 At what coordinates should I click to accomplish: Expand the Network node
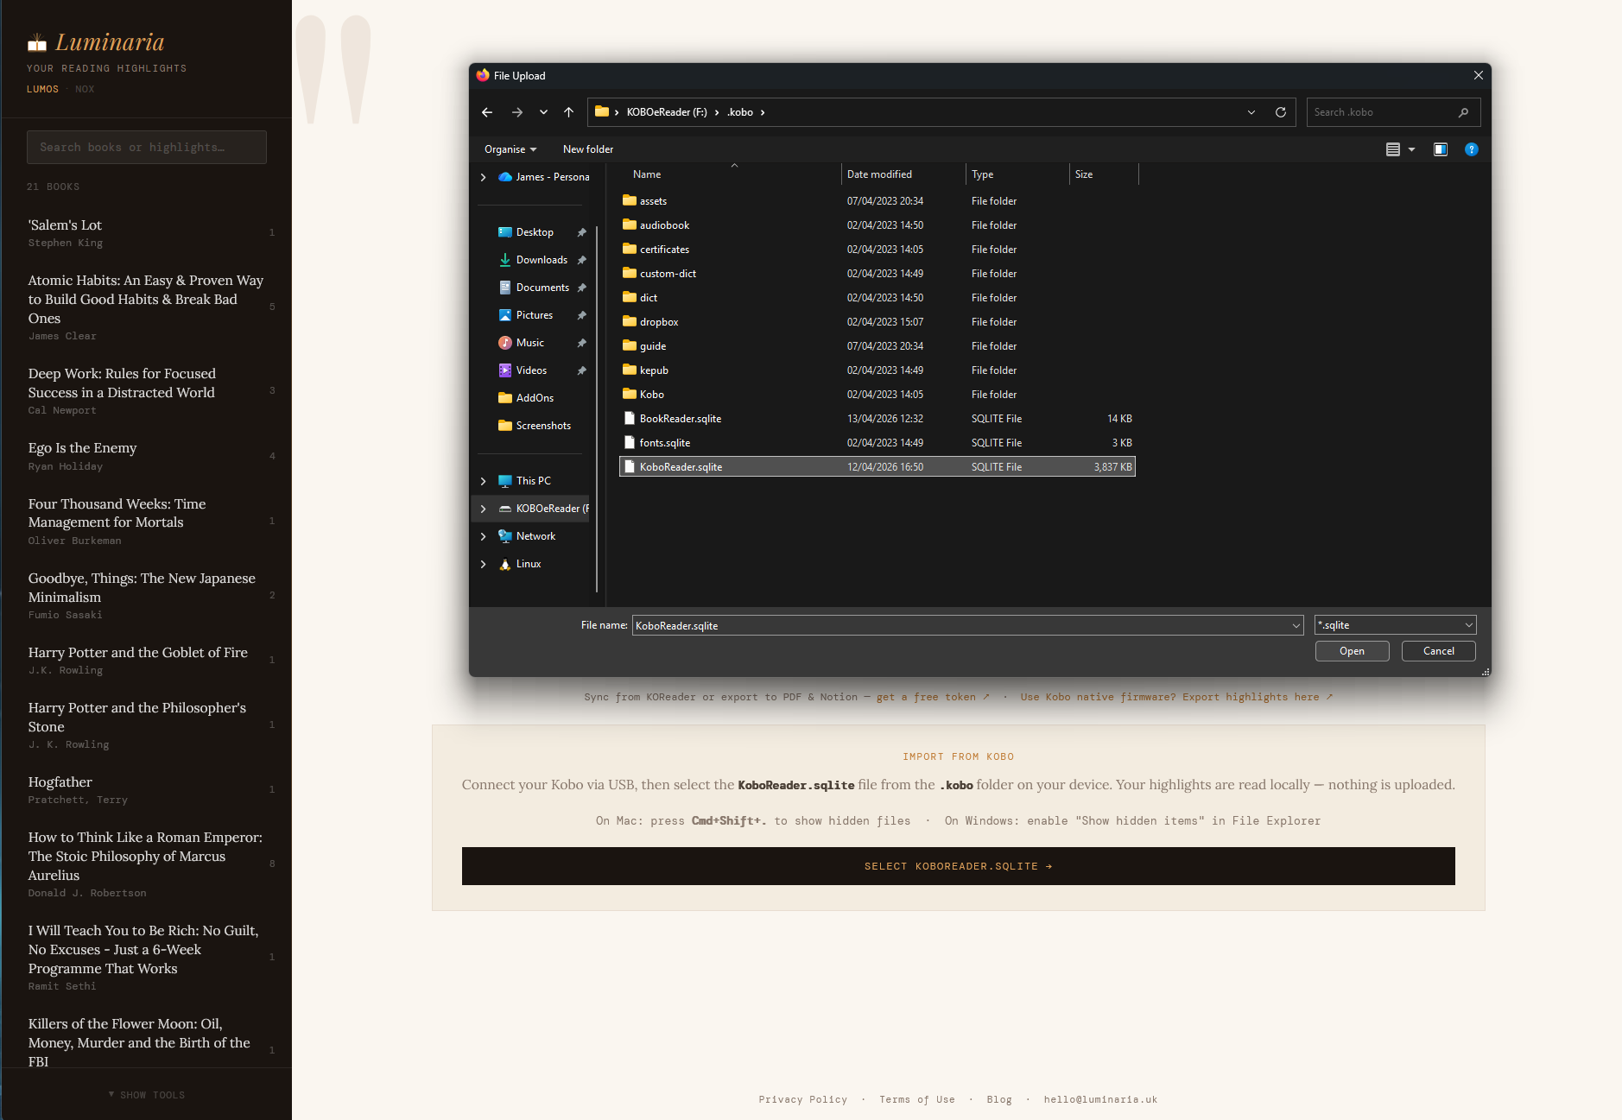(x=483, y=536)
